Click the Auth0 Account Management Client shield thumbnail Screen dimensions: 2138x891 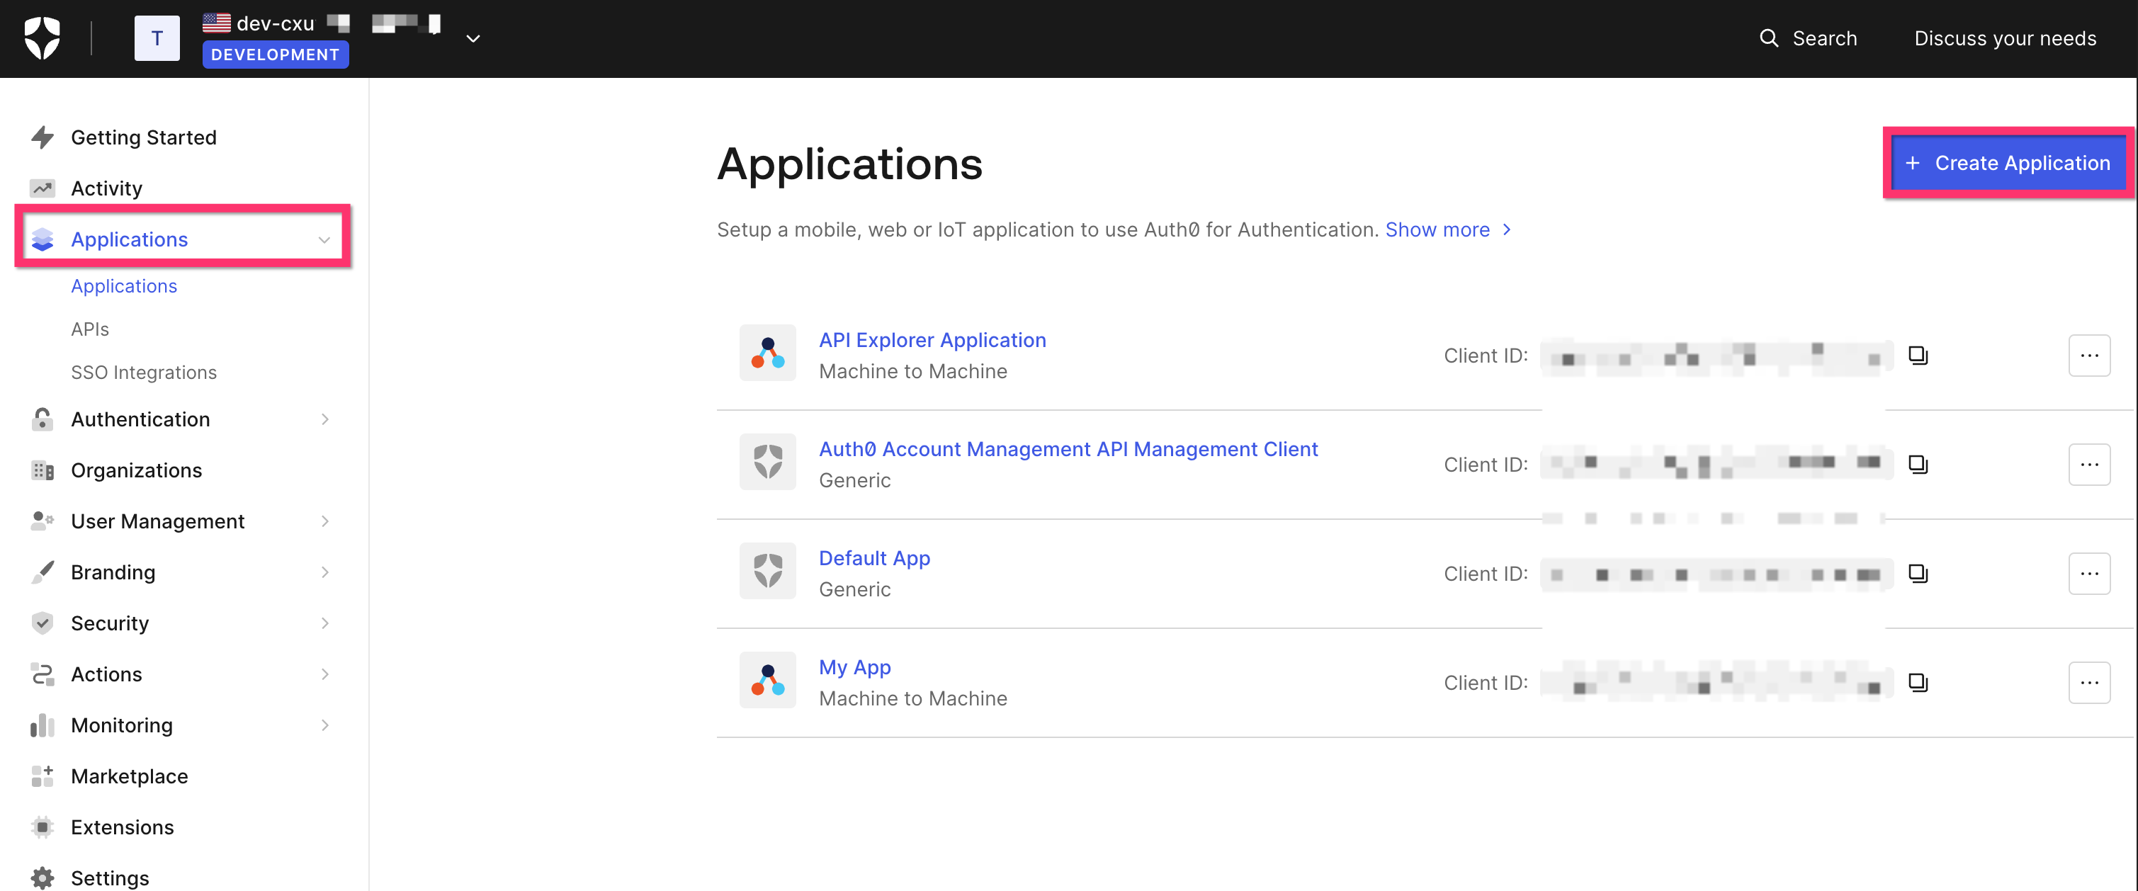[768, 462]
